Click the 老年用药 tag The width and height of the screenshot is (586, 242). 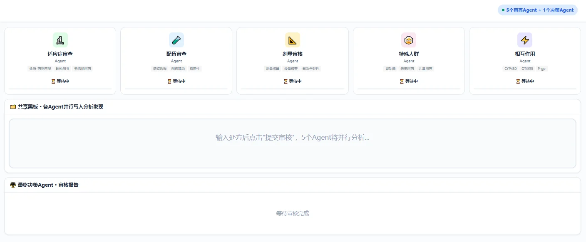click(x=407, y=69)
